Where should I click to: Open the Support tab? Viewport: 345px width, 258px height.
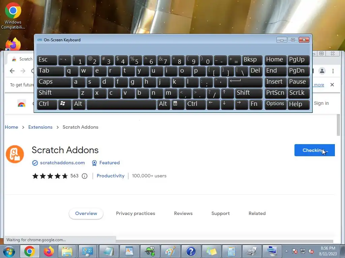click(220, 213)
